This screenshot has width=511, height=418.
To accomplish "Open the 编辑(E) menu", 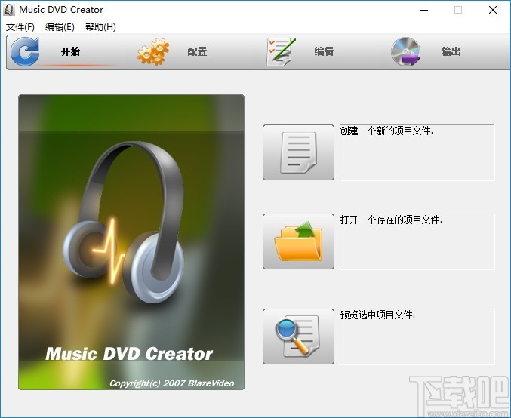I will (x=60, y=27).
